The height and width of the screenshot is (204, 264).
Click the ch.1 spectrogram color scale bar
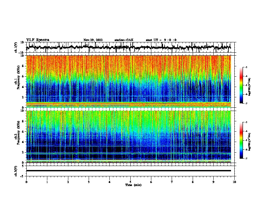[x=241, y=85]
